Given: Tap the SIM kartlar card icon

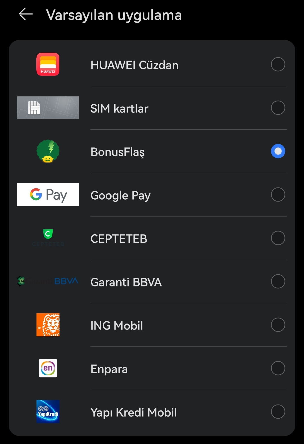Looking at the screenshot, I should click(x=48, y=108).
